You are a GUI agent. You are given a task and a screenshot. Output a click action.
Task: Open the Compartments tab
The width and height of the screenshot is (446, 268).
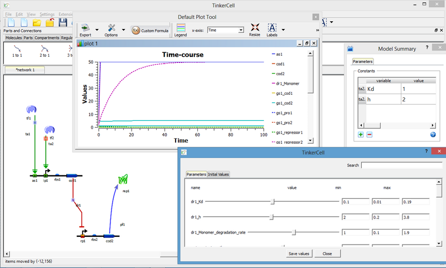pyautogui.click(x=47, y=38)
